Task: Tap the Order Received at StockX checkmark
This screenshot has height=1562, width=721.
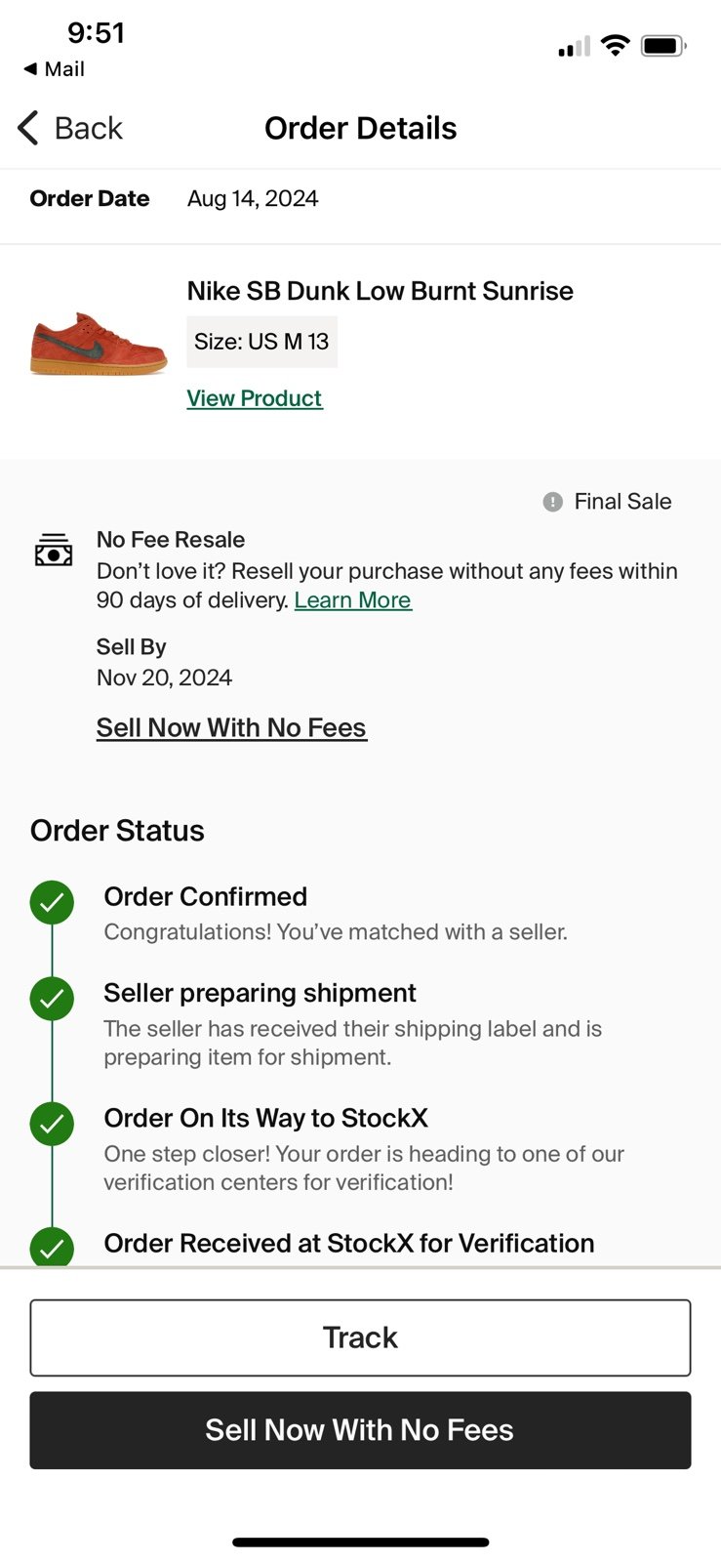Action: click(x=52, y=1247)
